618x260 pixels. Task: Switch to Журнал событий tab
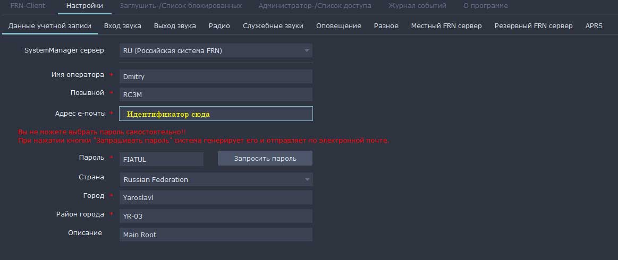tap(417, 6)
